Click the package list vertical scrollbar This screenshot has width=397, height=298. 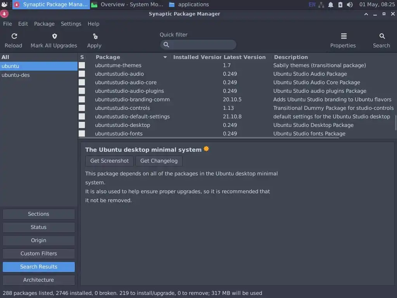[396, 122]
